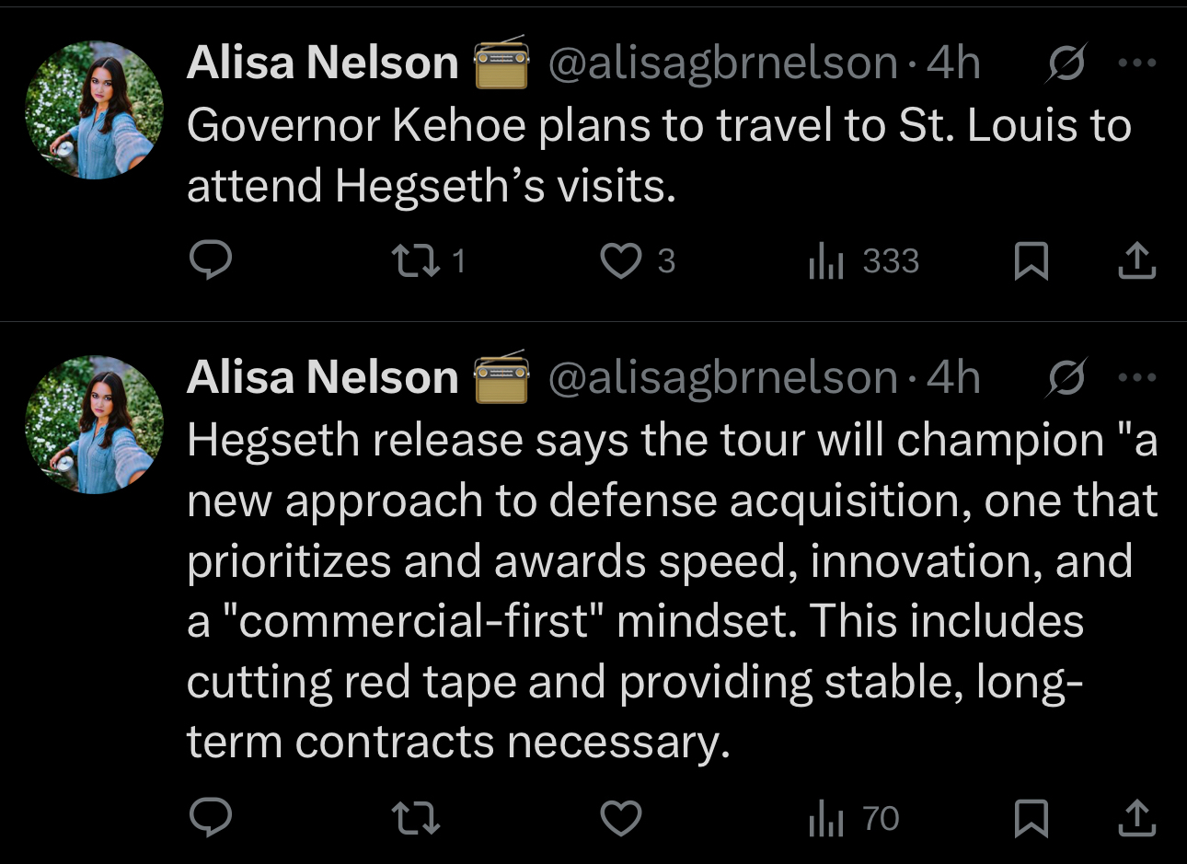View analytics showing 70 views
The height and width of the screenshot is (864, 1187).
pyautogui.click(x=853, y=818)
